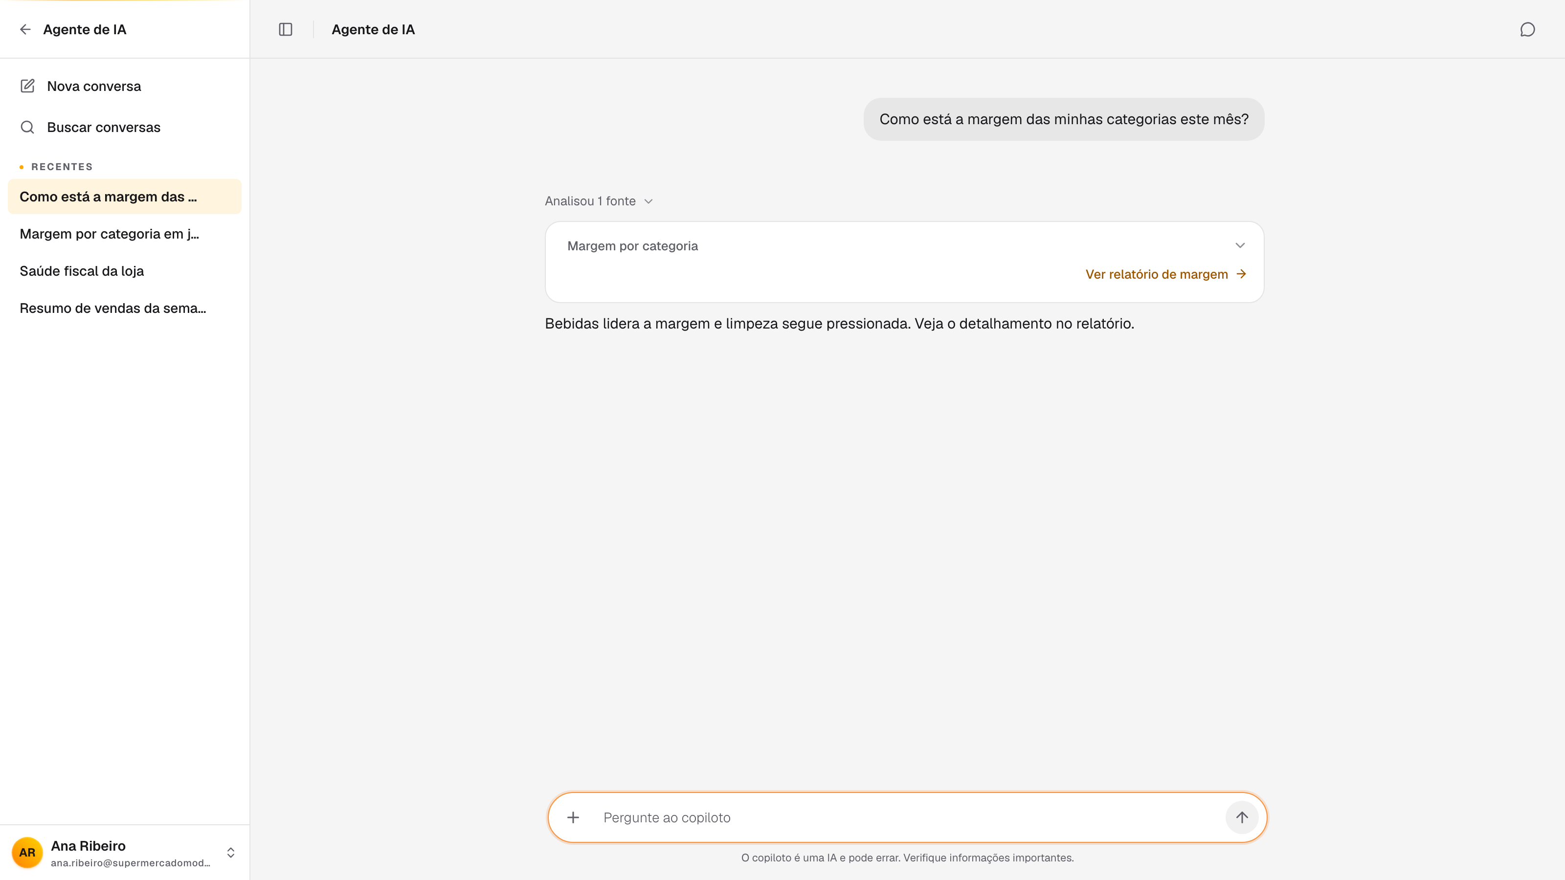Send the message with the up-arrow button
Viewport: 1565px width, 880px height.
click(x=1241, y=817)
